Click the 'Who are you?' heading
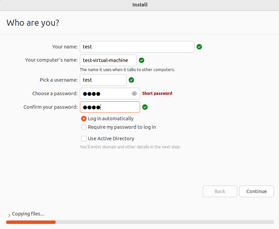The width and height of the screenshot is (279, 229). point(33,23)
